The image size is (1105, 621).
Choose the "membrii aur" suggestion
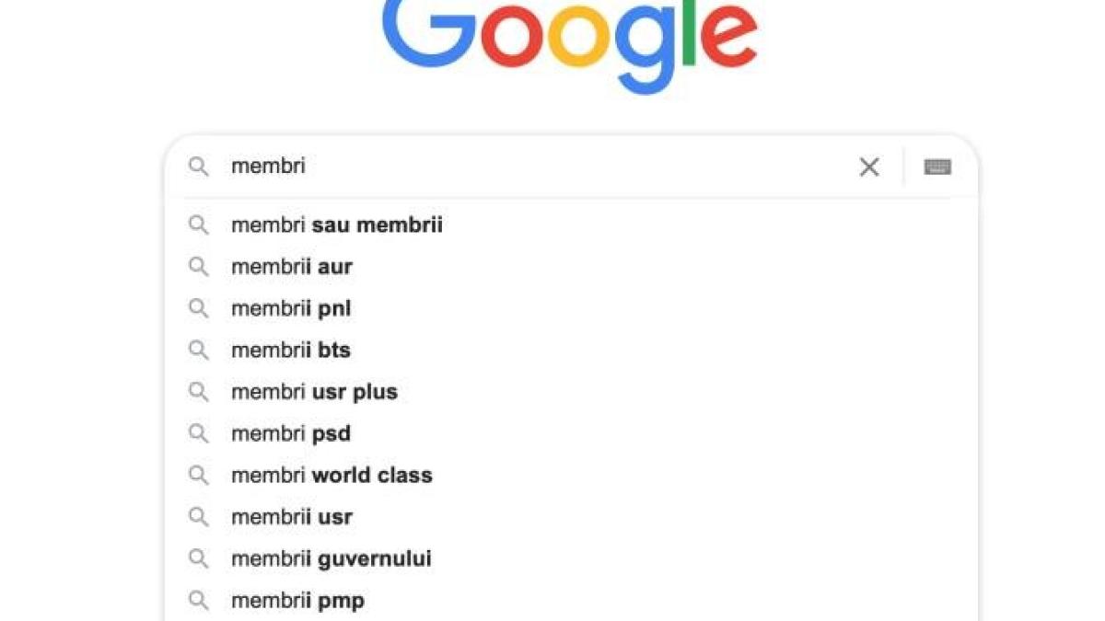click(292, 267)
